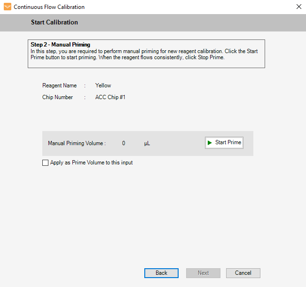Enable Apply as Prime Volume checkbox
Viewport: 306px width, 287px height.
tap(45, 163)
